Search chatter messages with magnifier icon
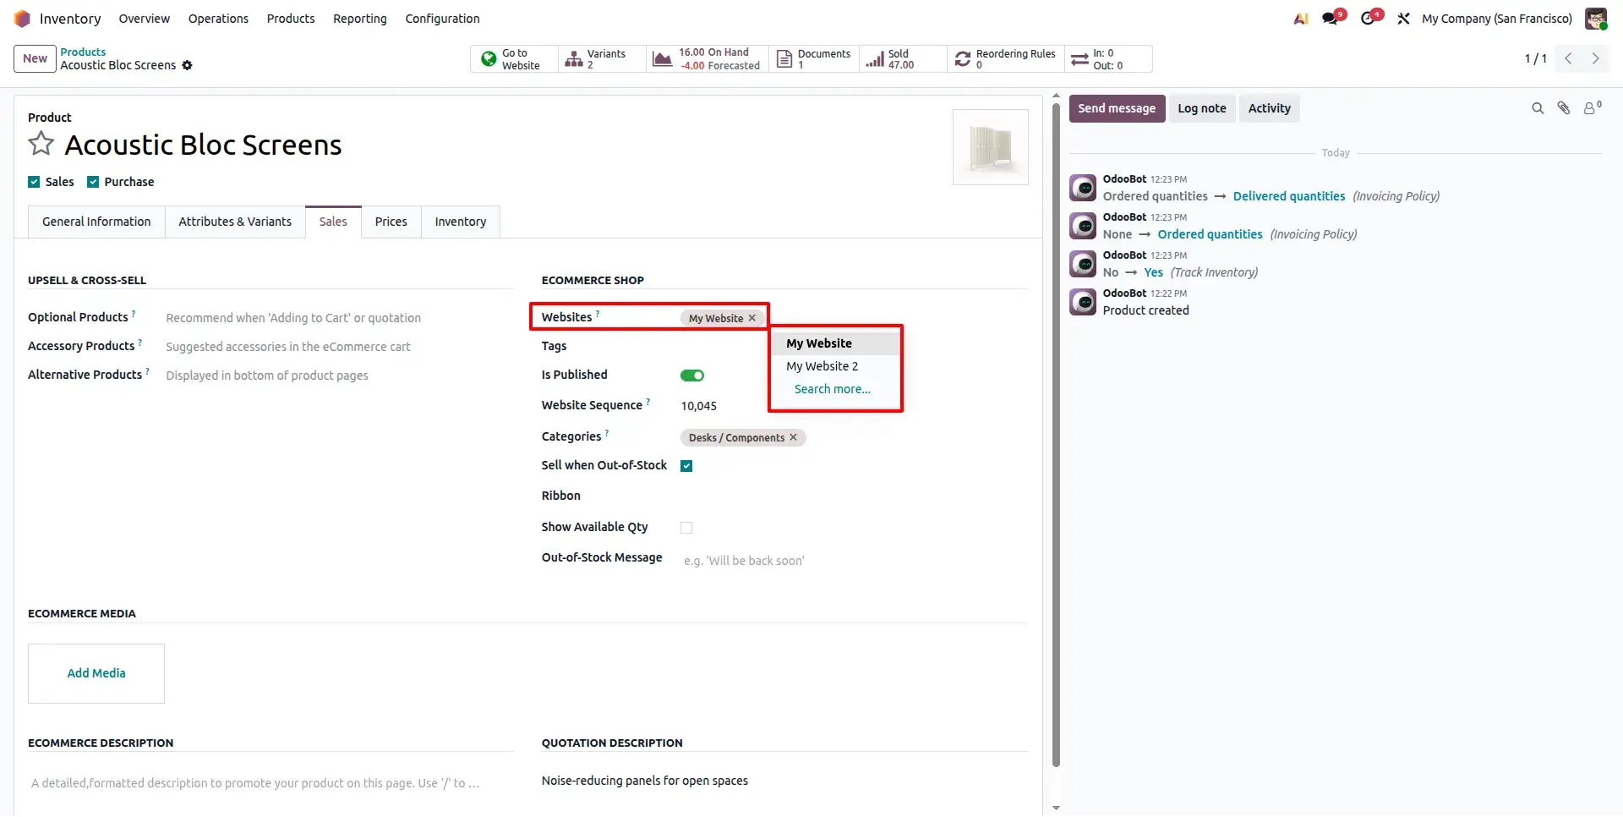 1538,108
